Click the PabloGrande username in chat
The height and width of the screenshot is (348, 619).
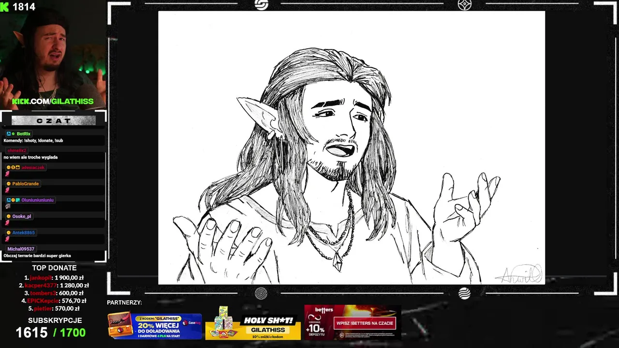[26, 184]
